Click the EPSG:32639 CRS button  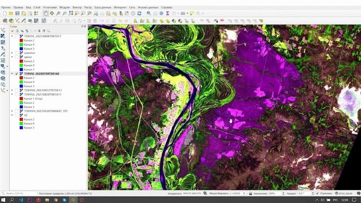click(344, 193)
